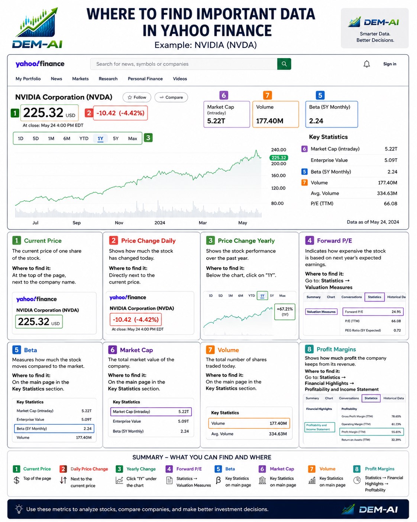Go to the Markets menu
Viewport: 417px width, 522px height.
click(80, 79)
